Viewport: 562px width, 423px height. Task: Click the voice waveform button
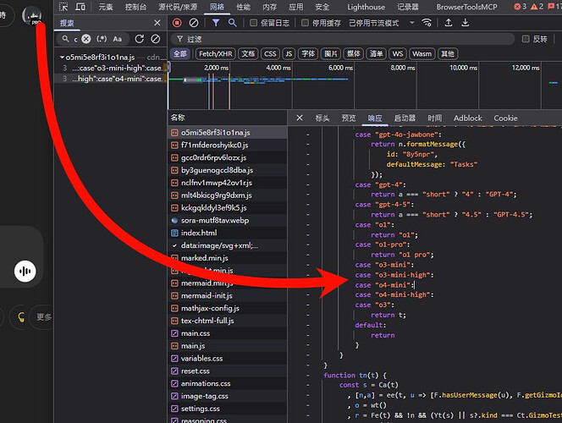(x=25, y=271)
